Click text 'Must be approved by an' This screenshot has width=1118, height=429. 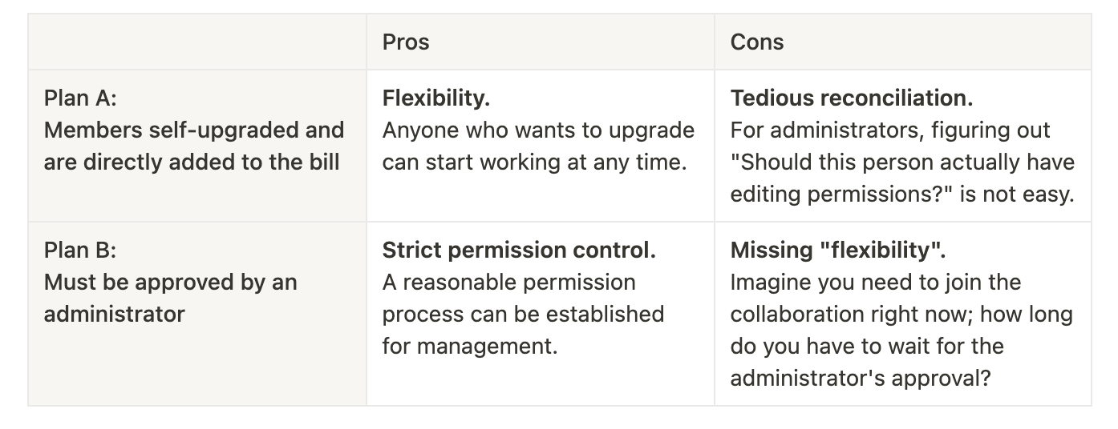click(170, 283)
